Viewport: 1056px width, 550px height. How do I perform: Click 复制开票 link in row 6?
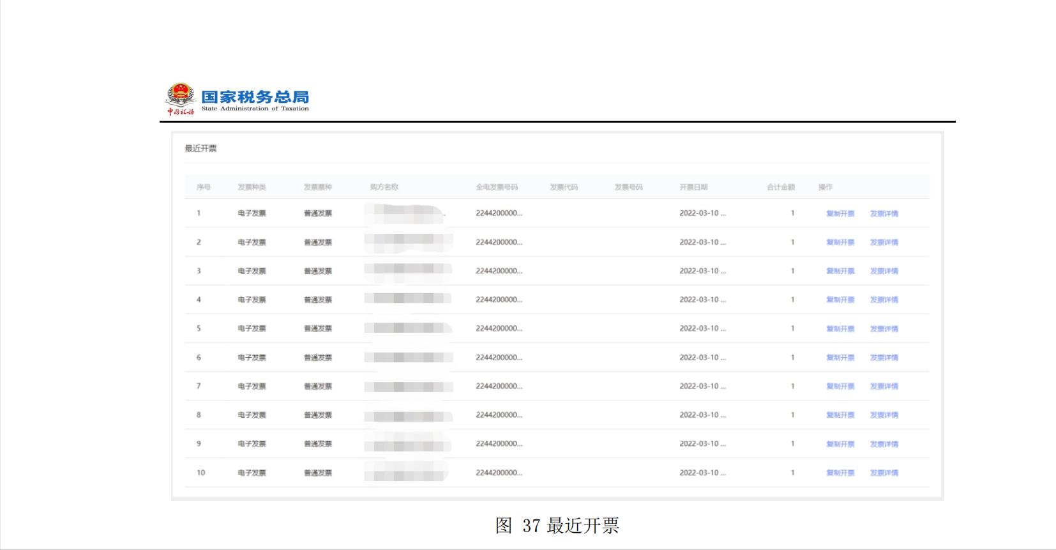coord(840,358)
